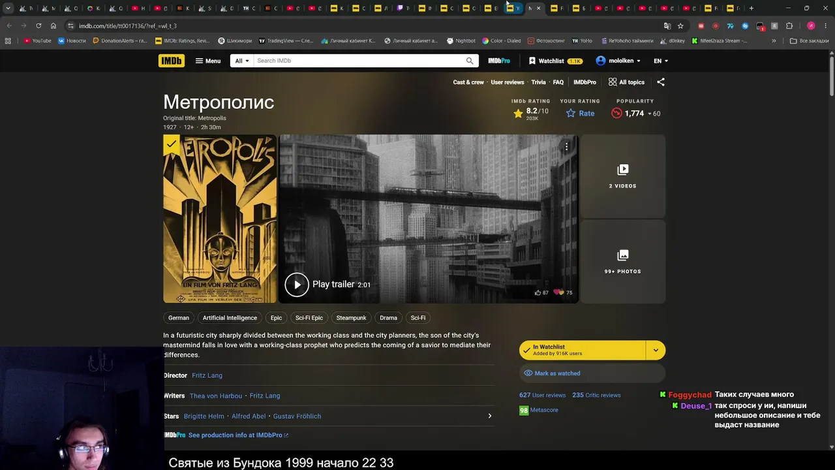Image resolution: width=835 pixels, height=470 pixels.
Task: Open the 235 Critic reviews link
Action: [596, 396]
